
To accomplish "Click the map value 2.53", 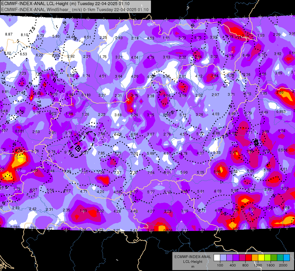I will [36, 132].
